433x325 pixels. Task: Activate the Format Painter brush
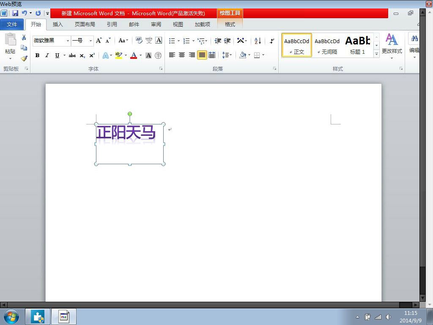(24, 58)
